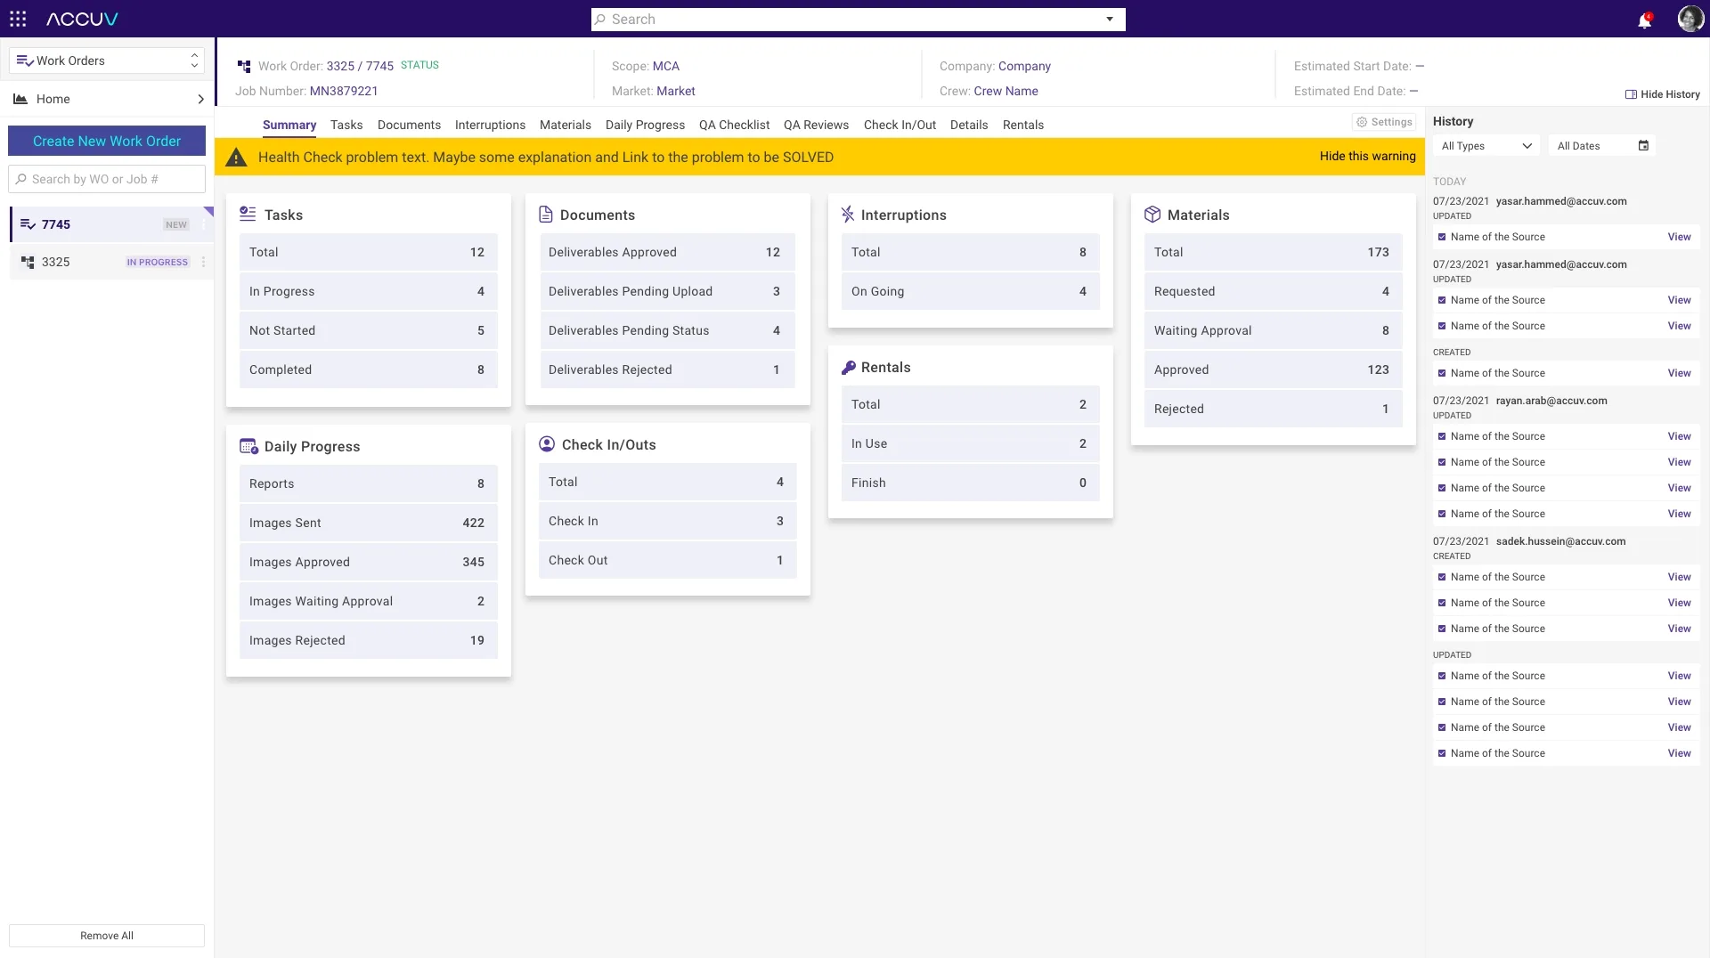This screenshot has height=958, width=1710.
Task: Click the Rentals key icon
Action: [x=848, y=367]
